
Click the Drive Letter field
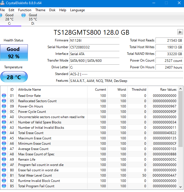pyautogui.click(x=94, y=67)
